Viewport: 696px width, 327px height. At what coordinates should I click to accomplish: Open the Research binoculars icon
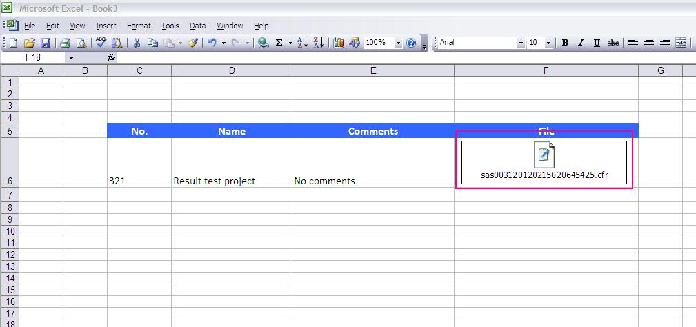coord(117,43)
